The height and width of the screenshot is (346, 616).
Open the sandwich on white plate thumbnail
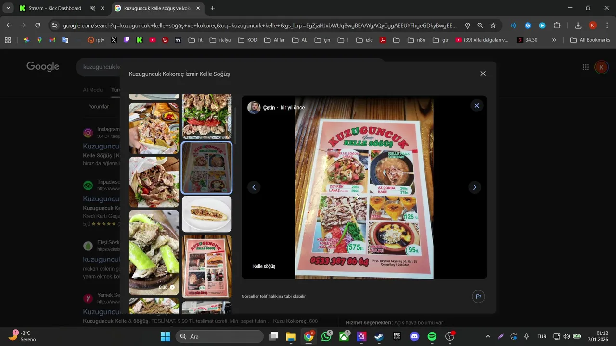(206, 214)
